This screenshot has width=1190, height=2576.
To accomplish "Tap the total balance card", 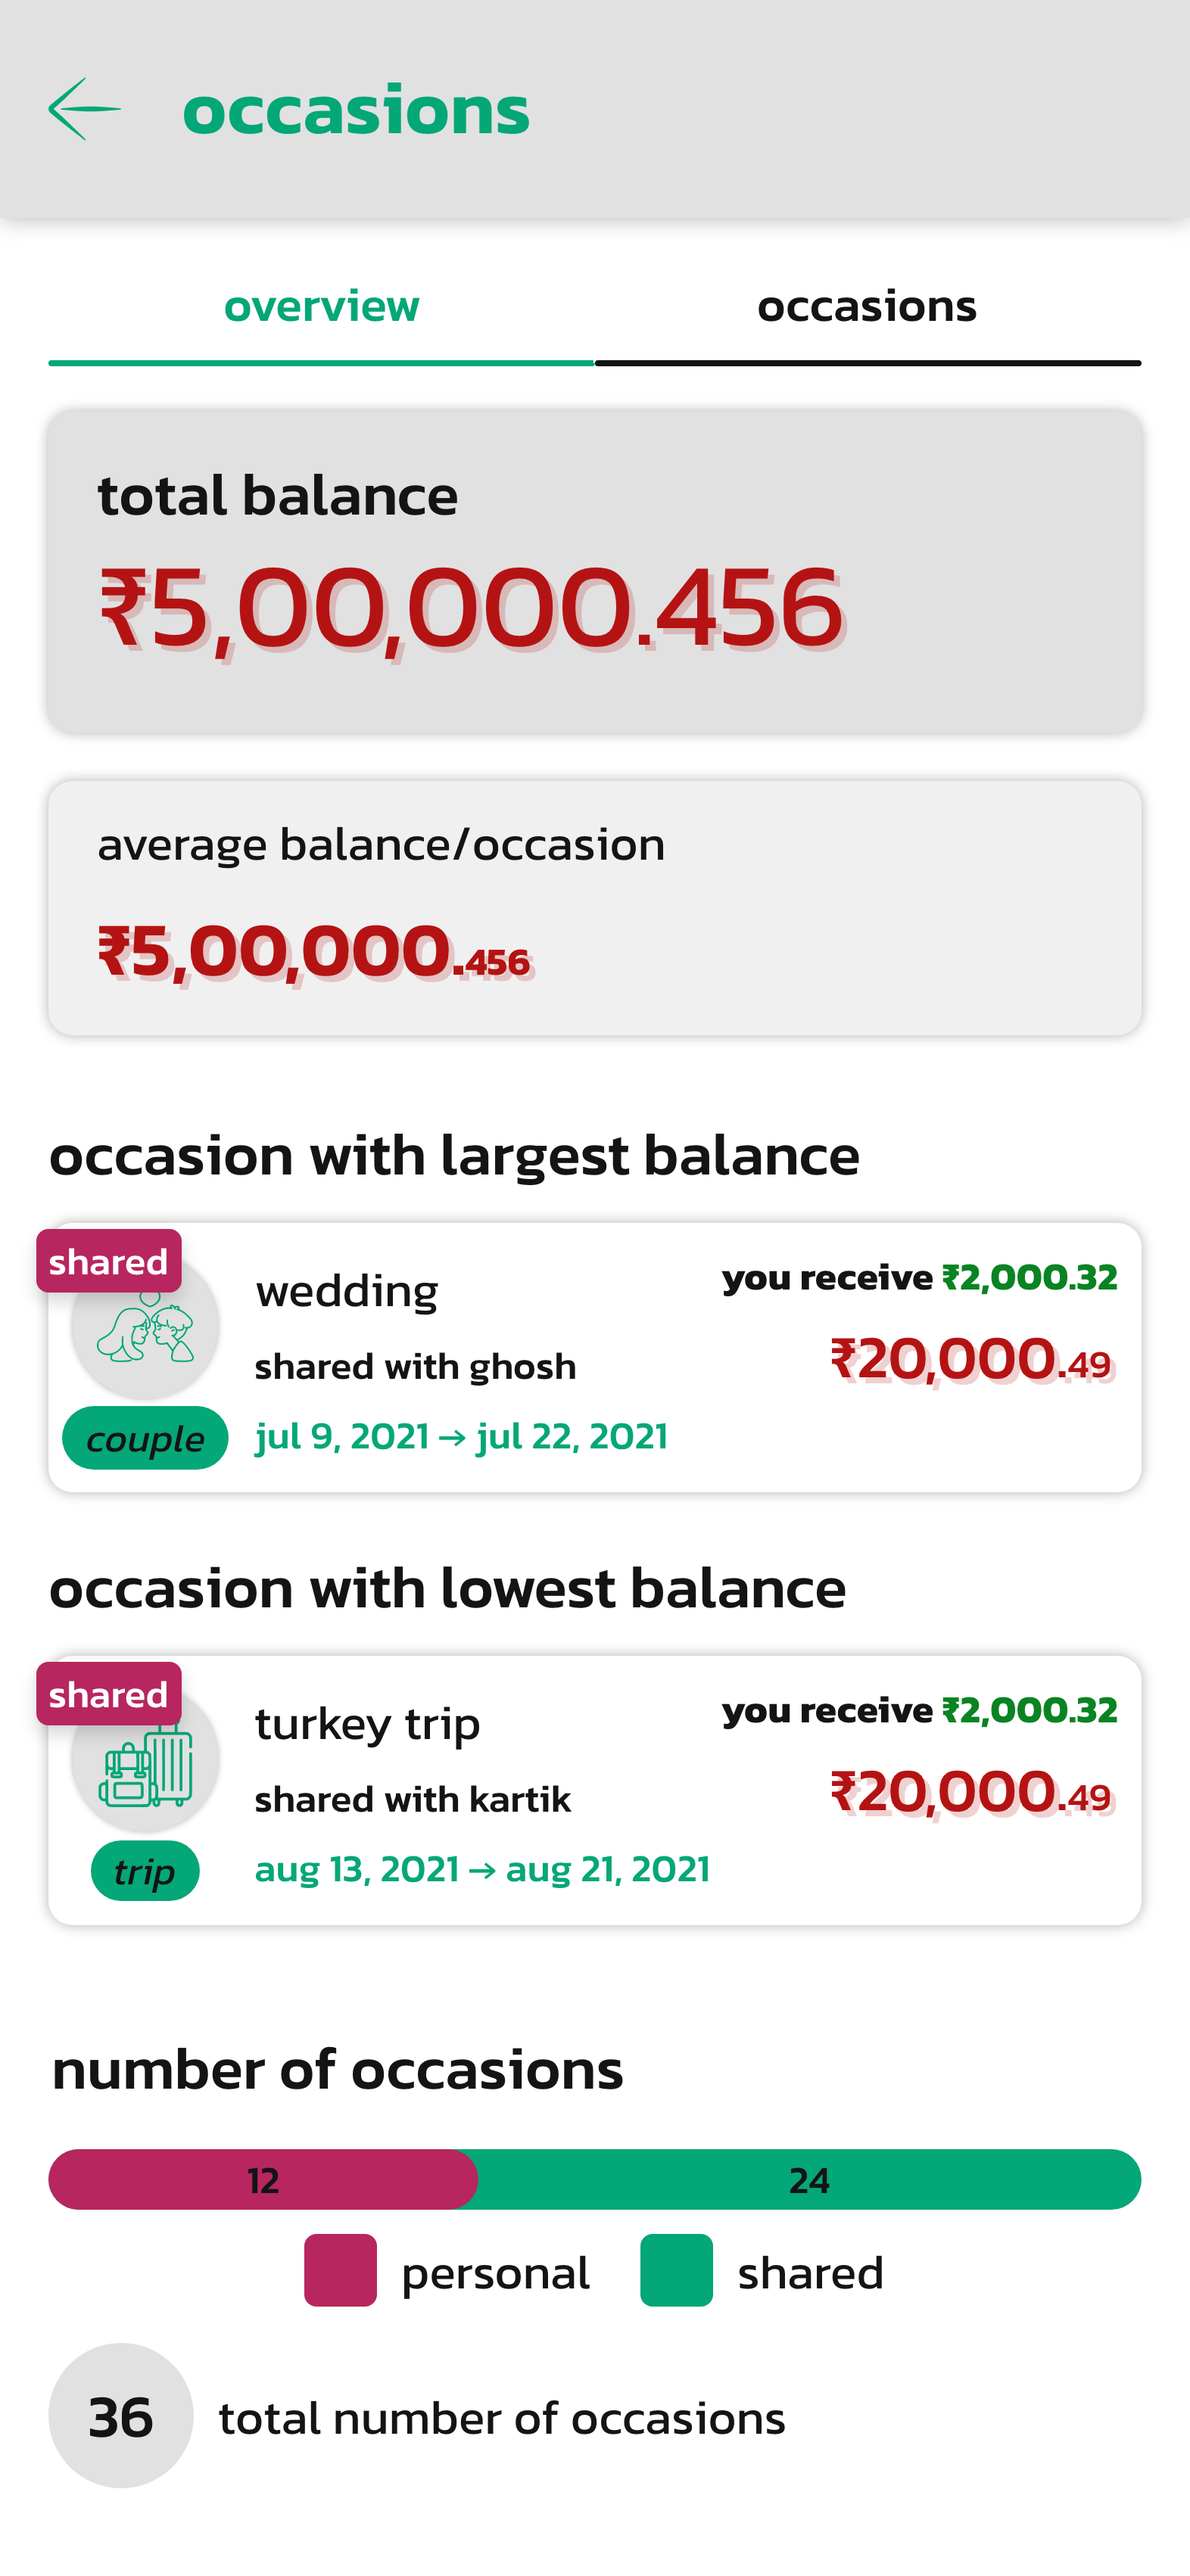I will [x=595, y=571].
